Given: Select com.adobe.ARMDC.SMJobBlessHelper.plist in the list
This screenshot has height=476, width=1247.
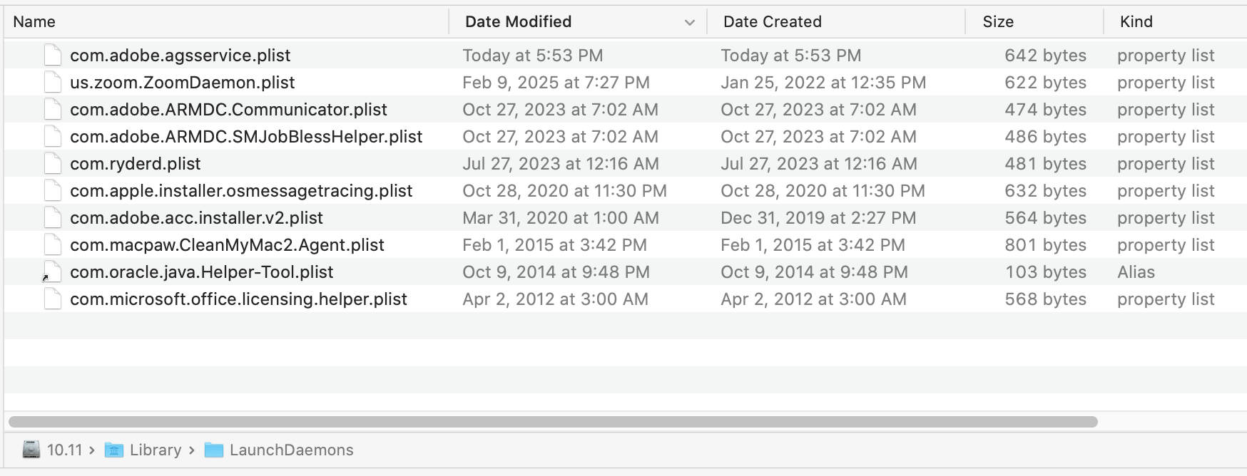Looking at the screenshot, I should click(x=246, y=136).
